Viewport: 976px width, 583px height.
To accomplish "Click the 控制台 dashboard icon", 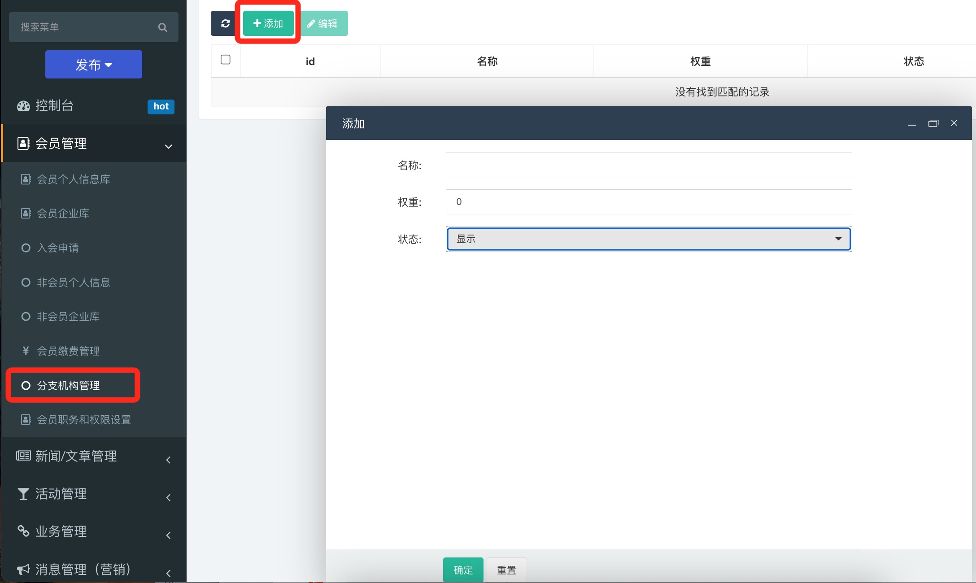I will [23, 106].
